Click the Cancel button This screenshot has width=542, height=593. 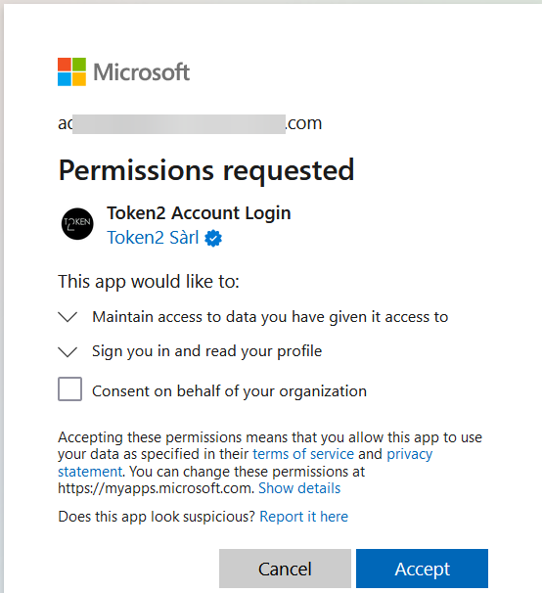pyautogui.click(x=285, y=569)
